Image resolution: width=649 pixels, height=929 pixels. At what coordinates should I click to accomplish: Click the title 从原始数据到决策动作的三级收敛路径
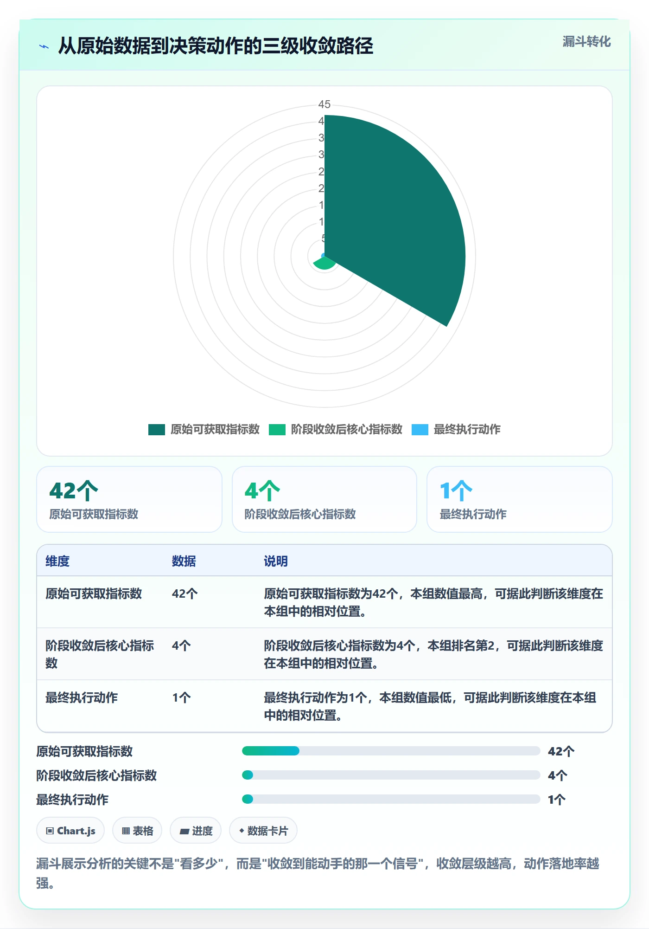pyautogui.click(x=216, y=46)
